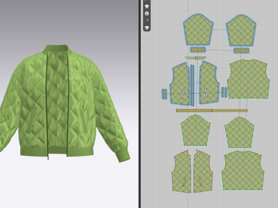Select the long hem band pattern piece

point(212,110)
